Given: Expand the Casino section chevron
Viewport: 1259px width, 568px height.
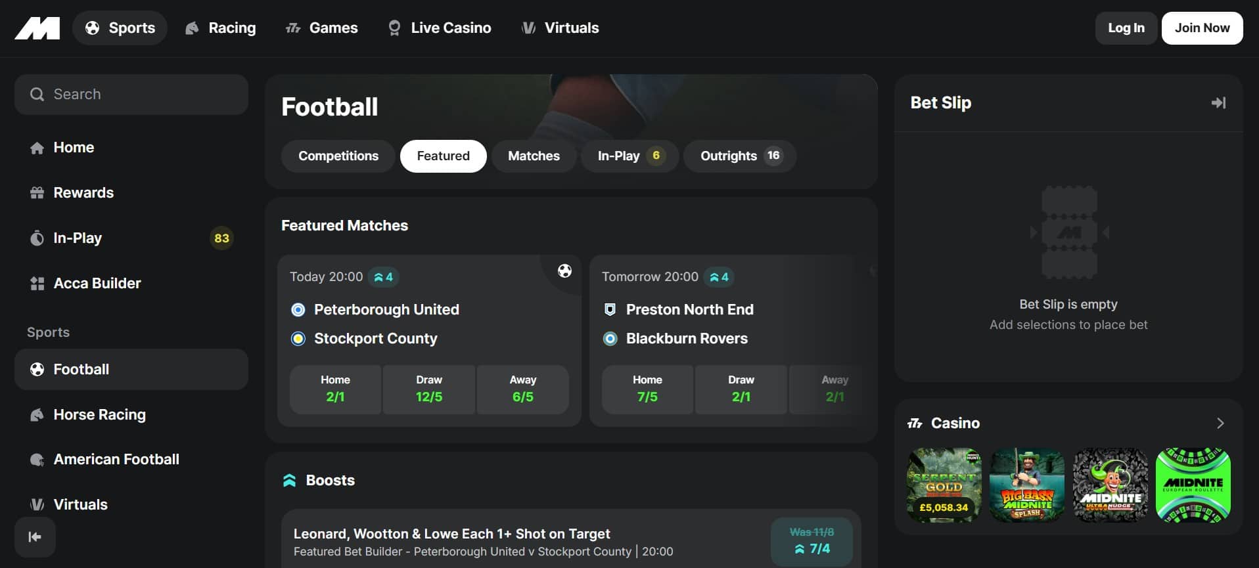Looking at the screenshot, I should point(1220,424).
